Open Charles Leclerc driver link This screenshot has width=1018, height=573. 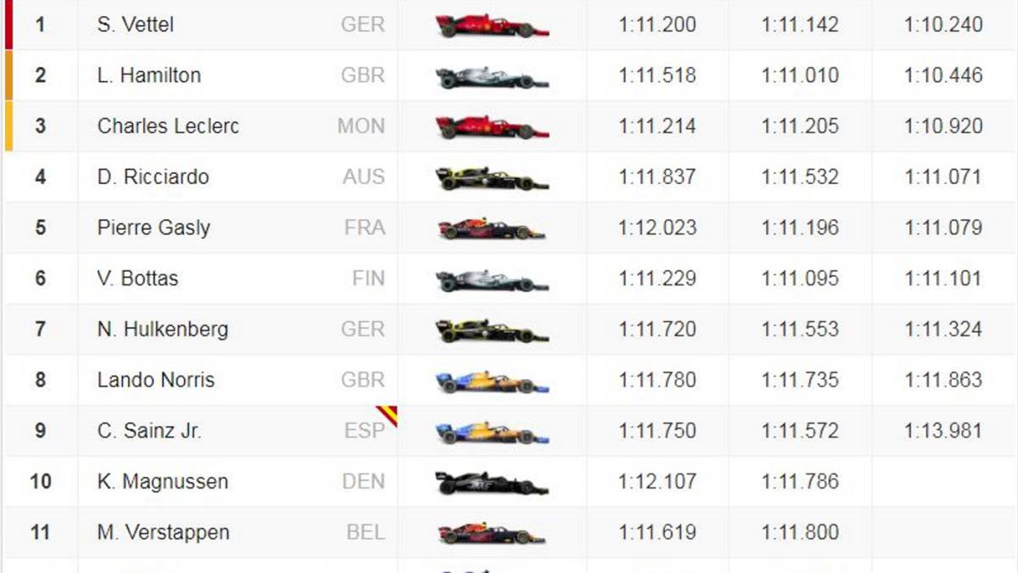coord(168,126)
